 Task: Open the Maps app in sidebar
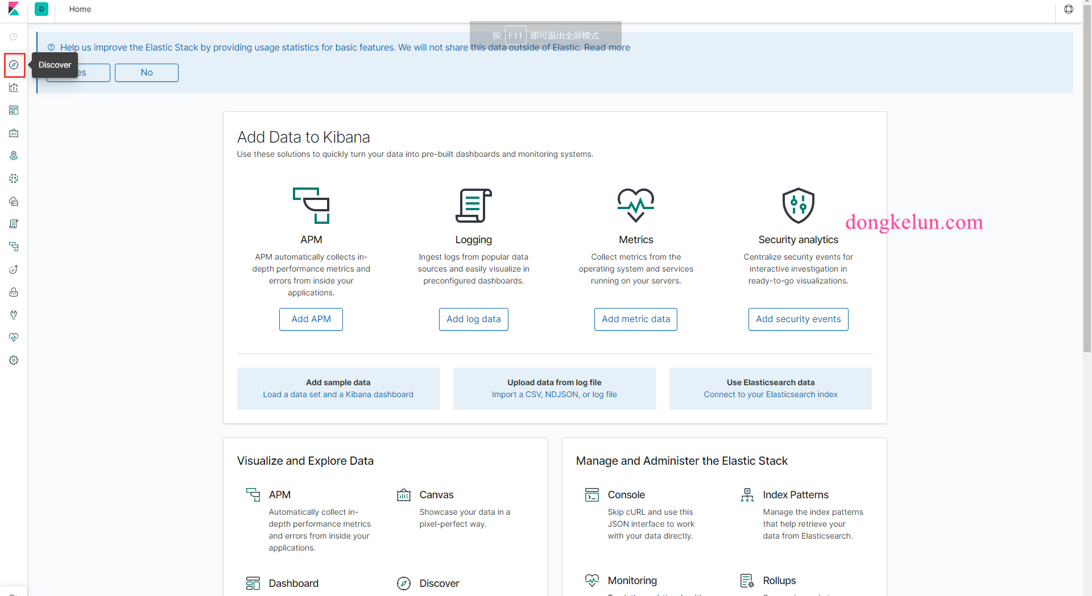[x=14, y=156]
